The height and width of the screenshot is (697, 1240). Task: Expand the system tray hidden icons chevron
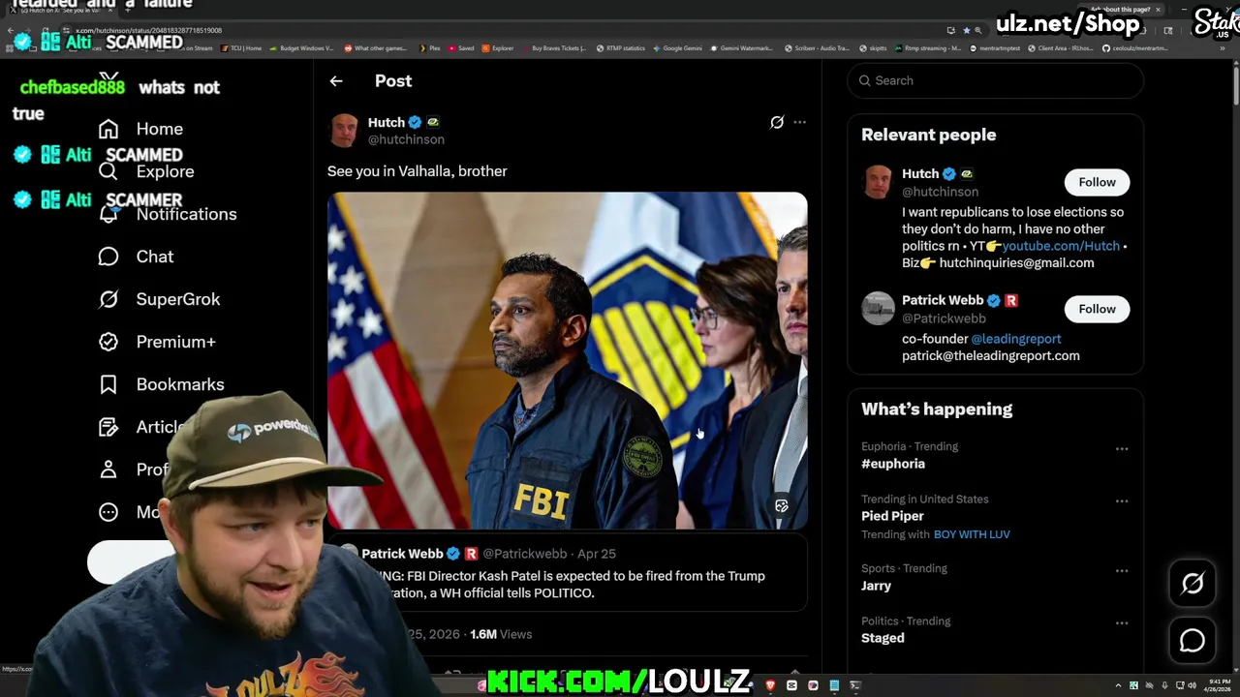[1119, 685]
